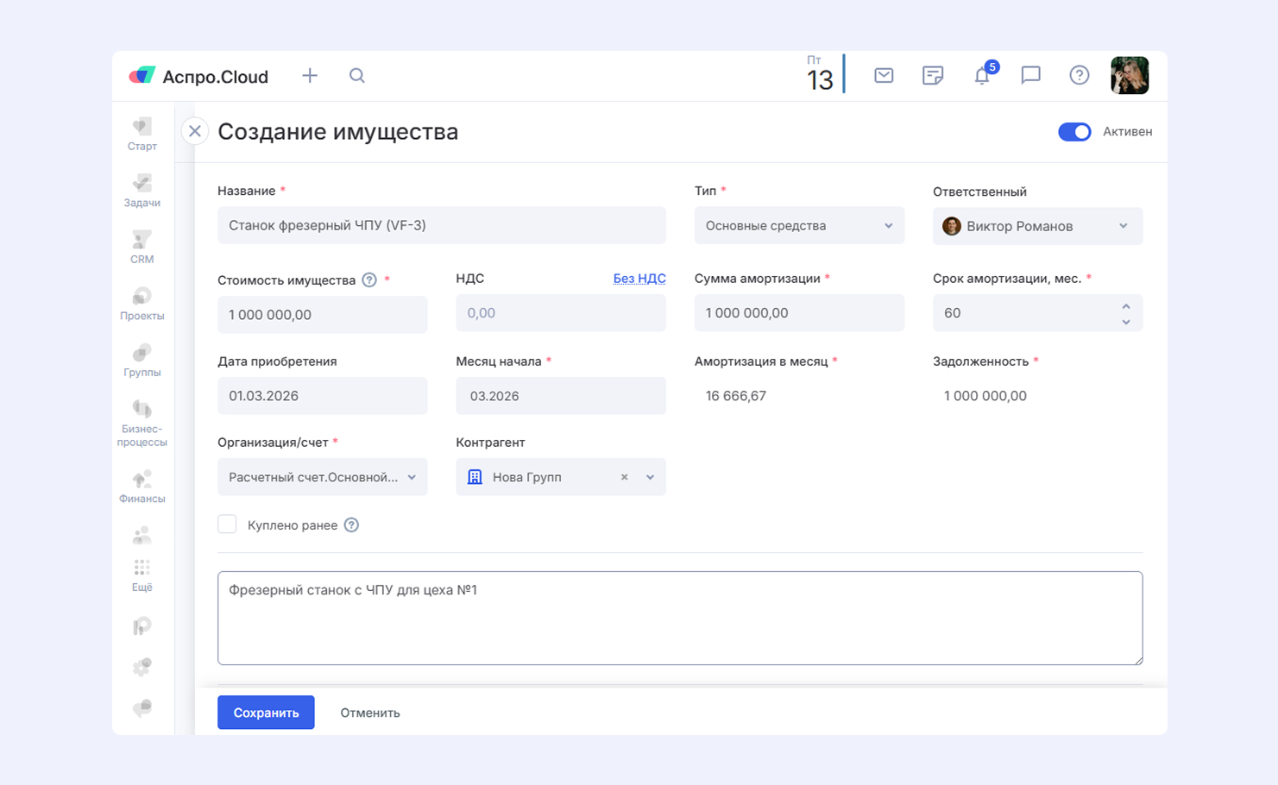The height and width of the screenshot is (785, 1278).
Task: Open the chat messages icon
Action: (1030, 76)
